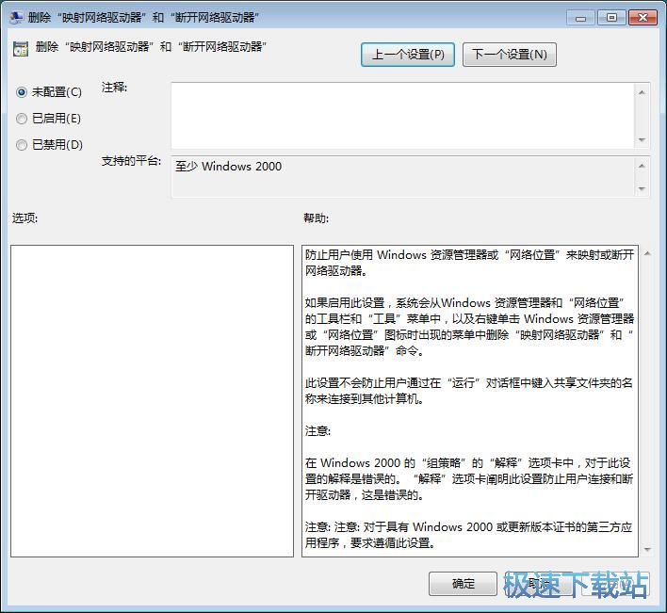Screen dimensions: 667x613
Task: Click the 至少 Windows 2000 platform text
Action: [228, 167]
